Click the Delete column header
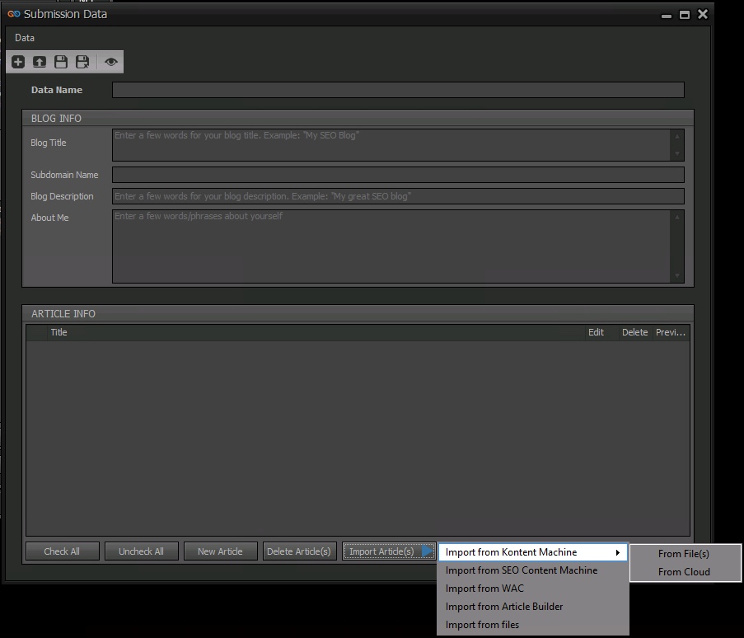 (x=635, y=332)
